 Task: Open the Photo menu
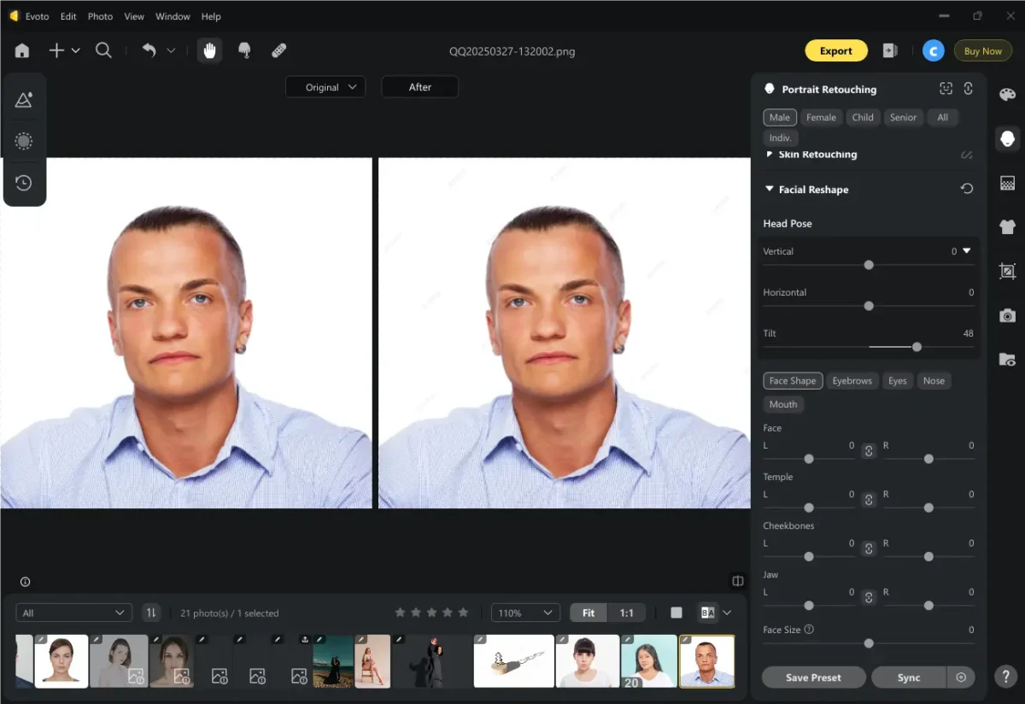(x=100, y=16)
